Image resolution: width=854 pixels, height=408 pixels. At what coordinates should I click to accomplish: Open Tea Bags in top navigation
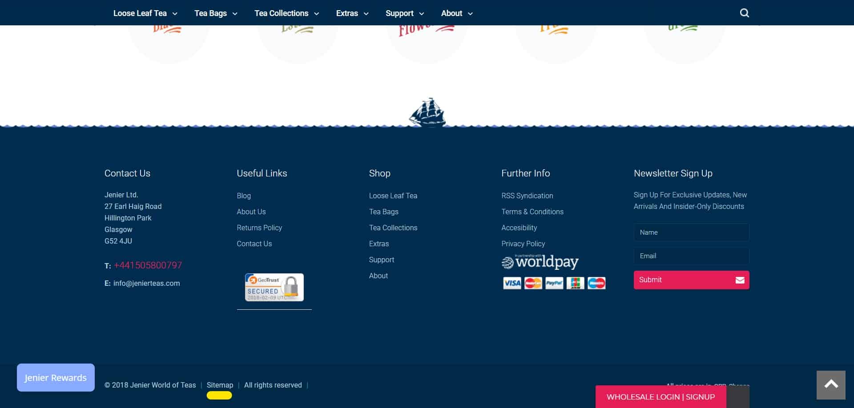[x=210, y=13]
